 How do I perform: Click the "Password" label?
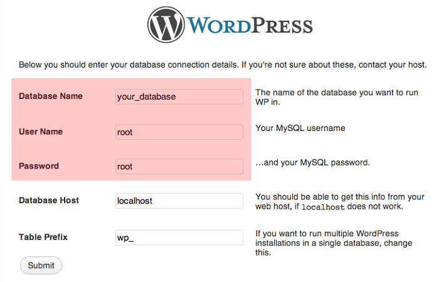(x=39, y=167)
